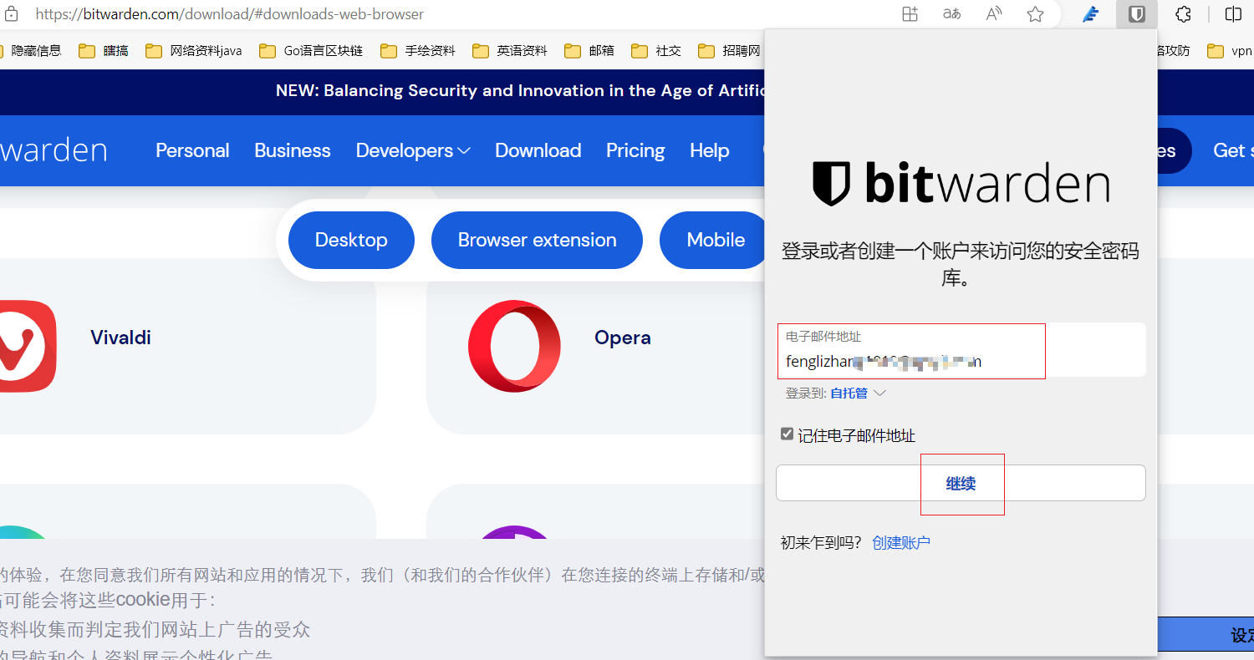Open the Business nav item
Viewport: 1254px width, 660px height.
coord(293,150)
